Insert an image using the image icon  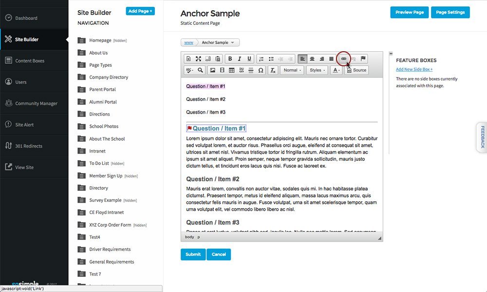tap(212, 70)
